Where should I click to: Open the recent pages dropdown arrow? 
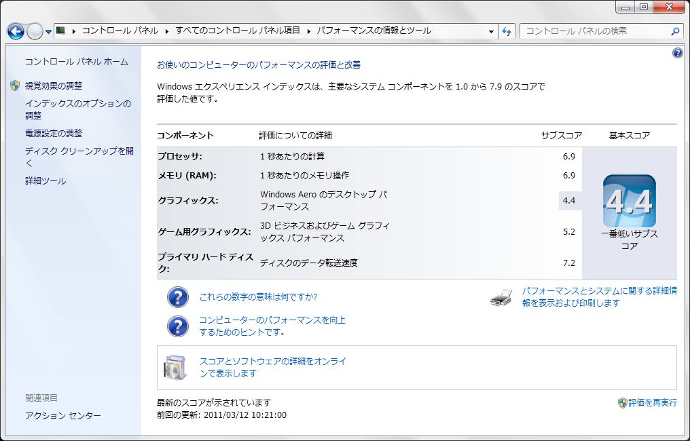click(48, 32)
